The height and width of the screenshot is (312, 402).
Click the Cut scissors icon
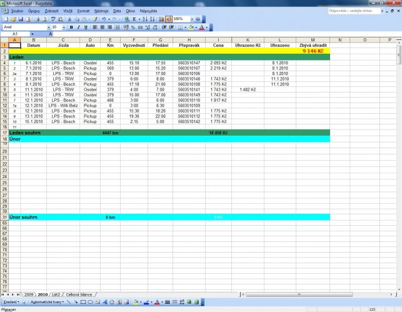coord(69,19)
